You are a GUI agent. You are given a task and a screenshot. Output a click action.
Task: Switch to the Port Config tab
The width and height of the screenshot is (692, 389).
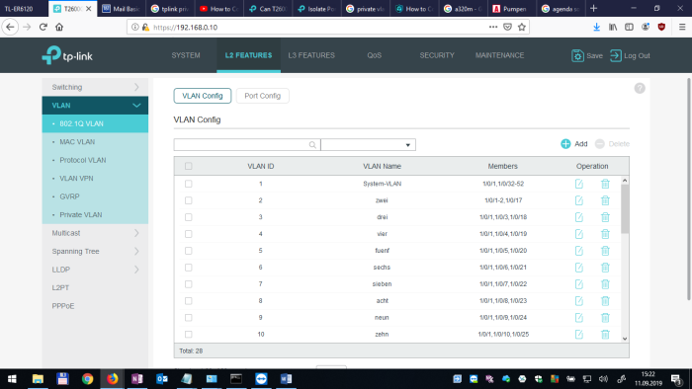(x=263, y=96)
